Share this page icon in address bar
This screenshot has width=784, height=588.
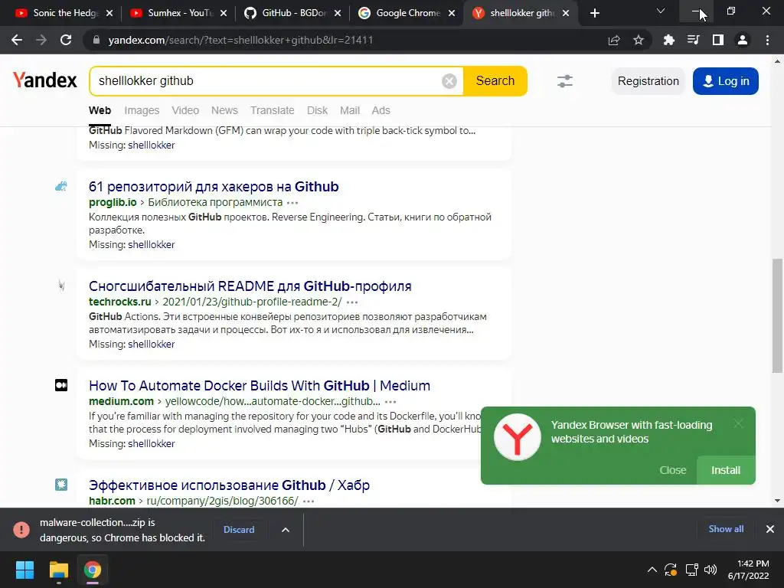pyautogui.click(x=614, y=40)
